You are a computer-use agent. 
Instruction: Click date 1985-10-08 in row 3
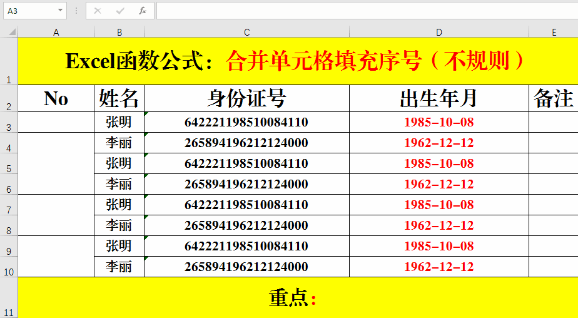click(x=439, y=122)
